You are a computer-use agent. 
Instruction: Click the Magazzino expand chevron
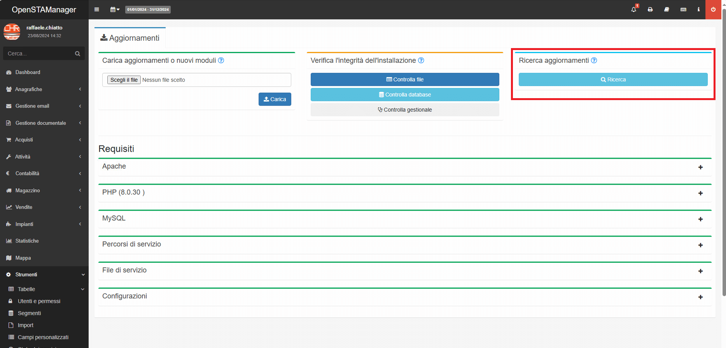[80, 190]
